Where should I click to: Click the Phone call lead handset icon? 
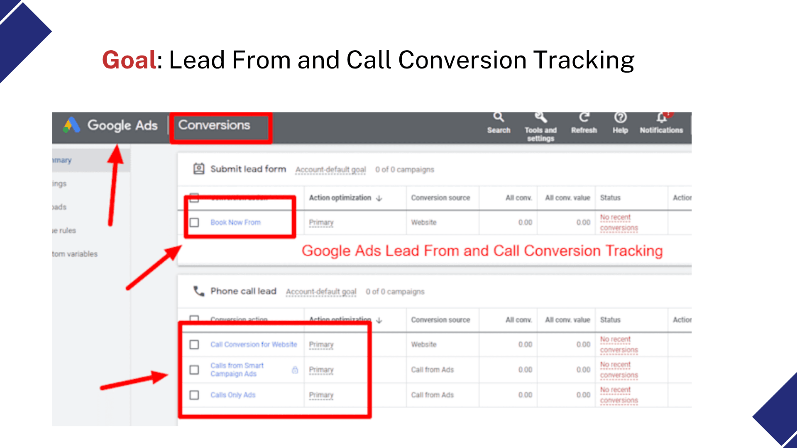(199, 291)
